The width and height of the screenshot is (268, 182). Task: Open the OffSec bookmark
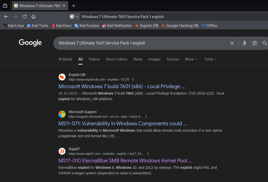[210, 26]
